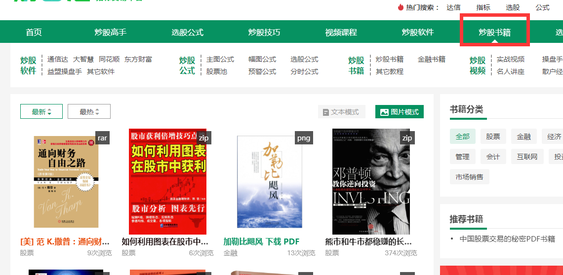Sort books by 最新
Screen dimensions: 563x275
pos(41,111)
